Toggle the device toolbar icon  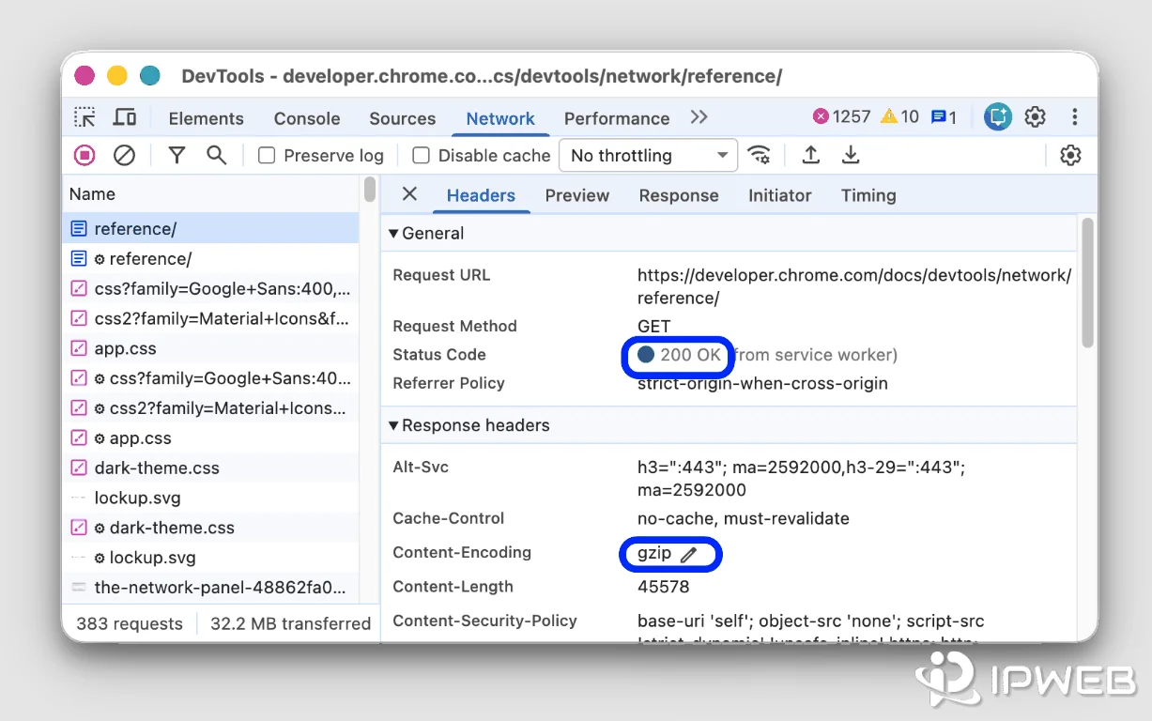(125, 117)
